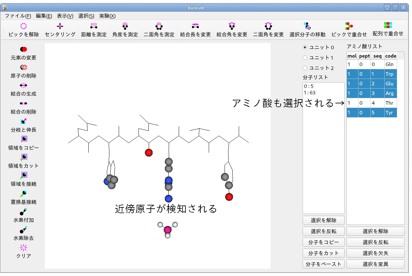Select the センタリング centering tool
The image size is (412, 276).
(60, 26)
